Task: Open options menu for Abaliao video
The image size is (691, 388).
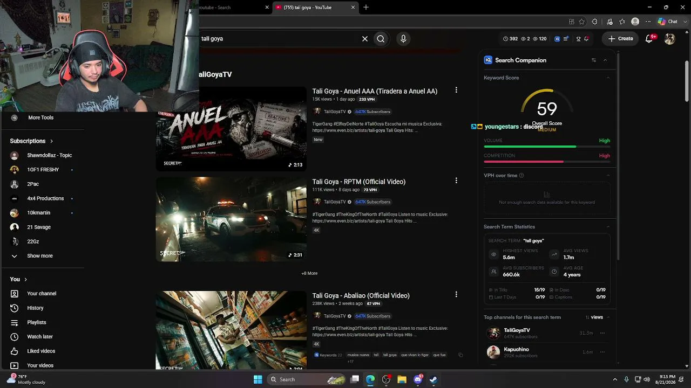Action: pos(456,295)
